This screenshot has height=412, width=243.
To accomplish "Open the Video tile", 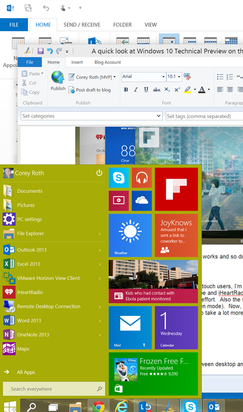I will 119,201.
